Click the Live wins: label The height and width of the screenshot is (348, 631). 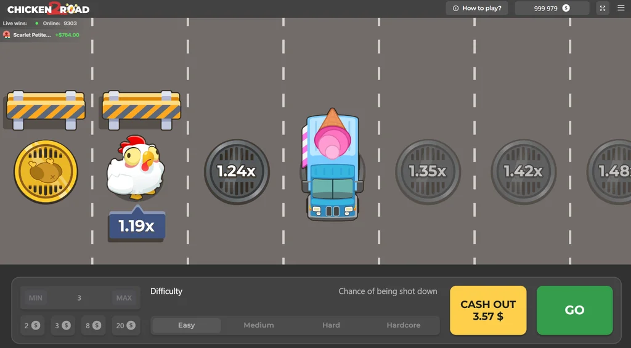pos(15,23)
